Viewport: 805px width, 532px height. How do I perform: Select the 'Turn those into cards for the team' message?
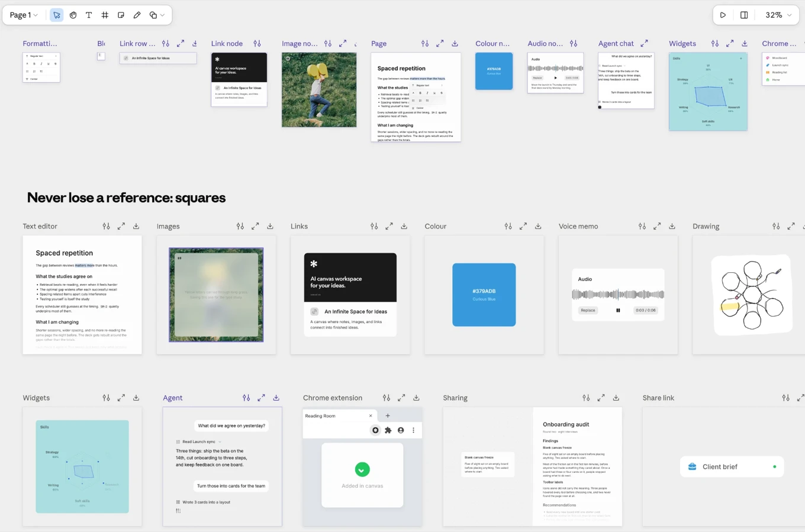coord(231,486)
